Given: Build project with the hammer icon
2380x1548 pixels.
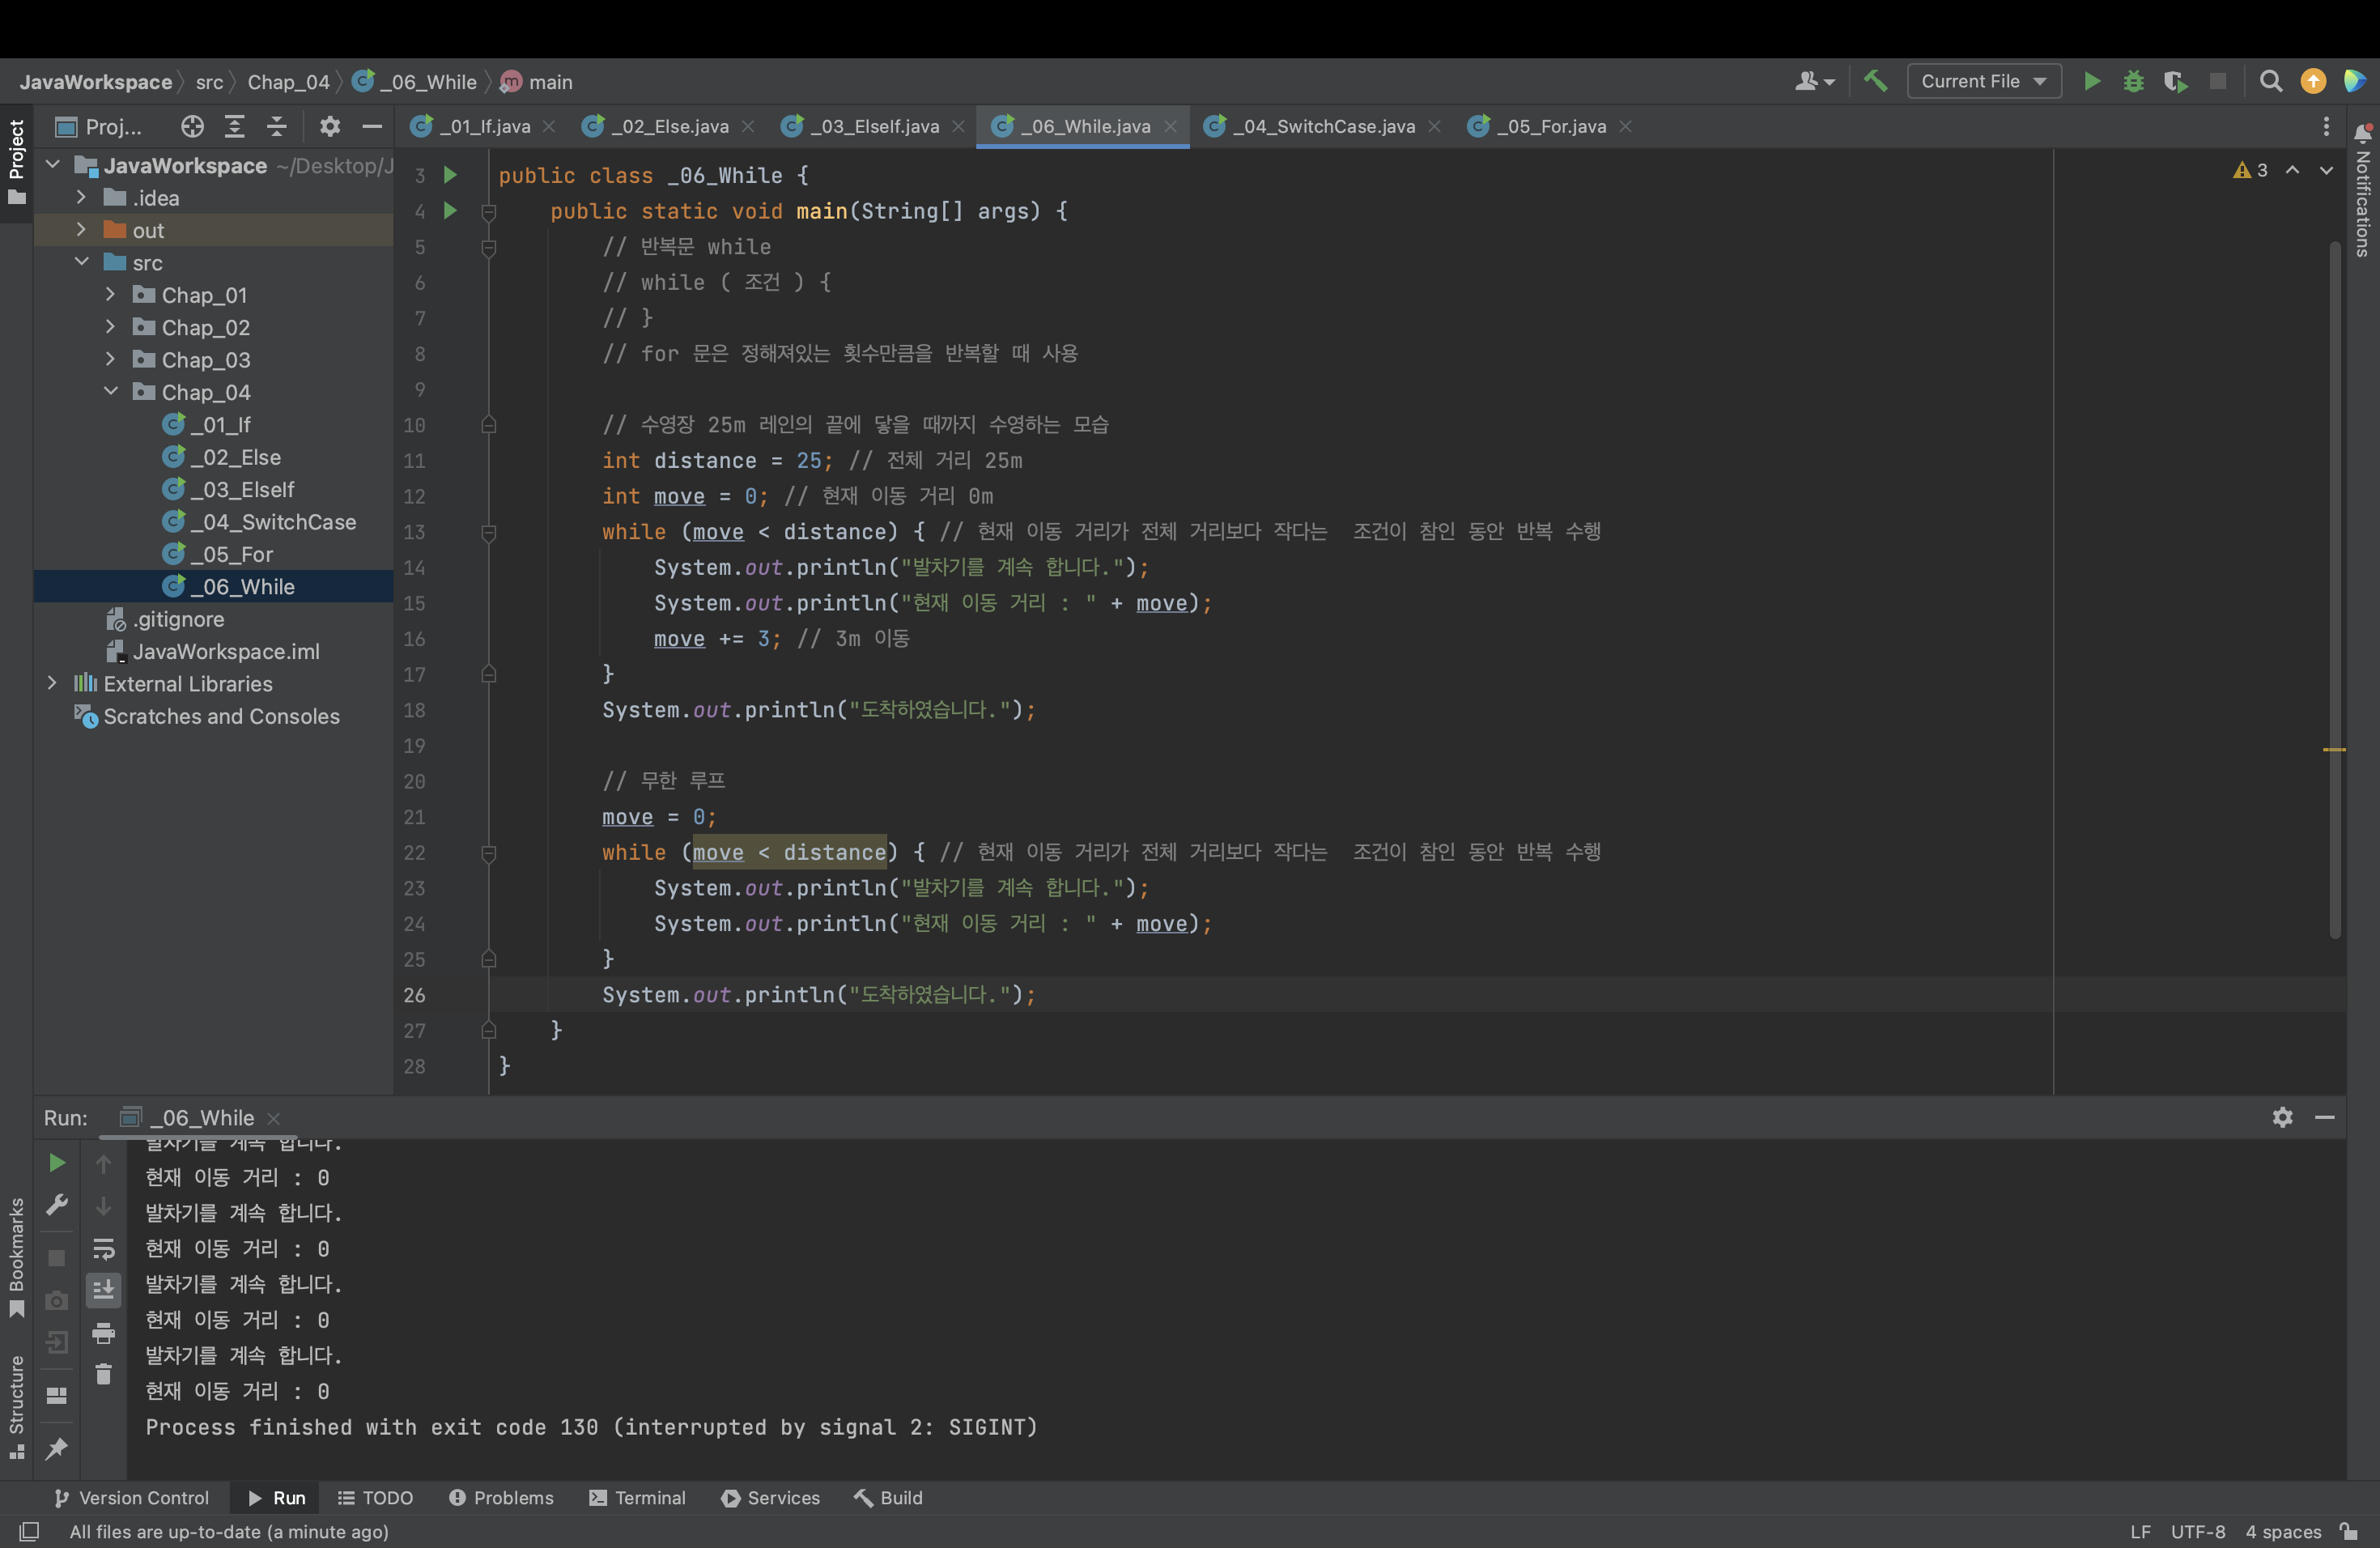Looking at the screenshot, I should [x=1875, y=81].
